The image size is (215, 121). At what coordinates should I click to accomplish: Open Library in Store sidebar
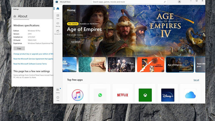58,91
